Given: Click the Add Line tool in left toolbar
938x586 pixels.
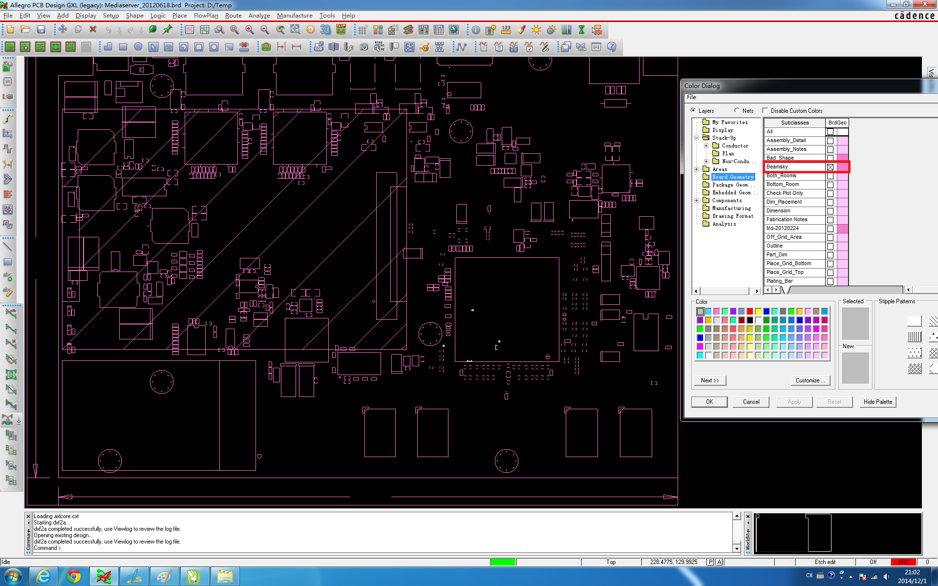Looking at the screenshot, I should tap(8, 246).
